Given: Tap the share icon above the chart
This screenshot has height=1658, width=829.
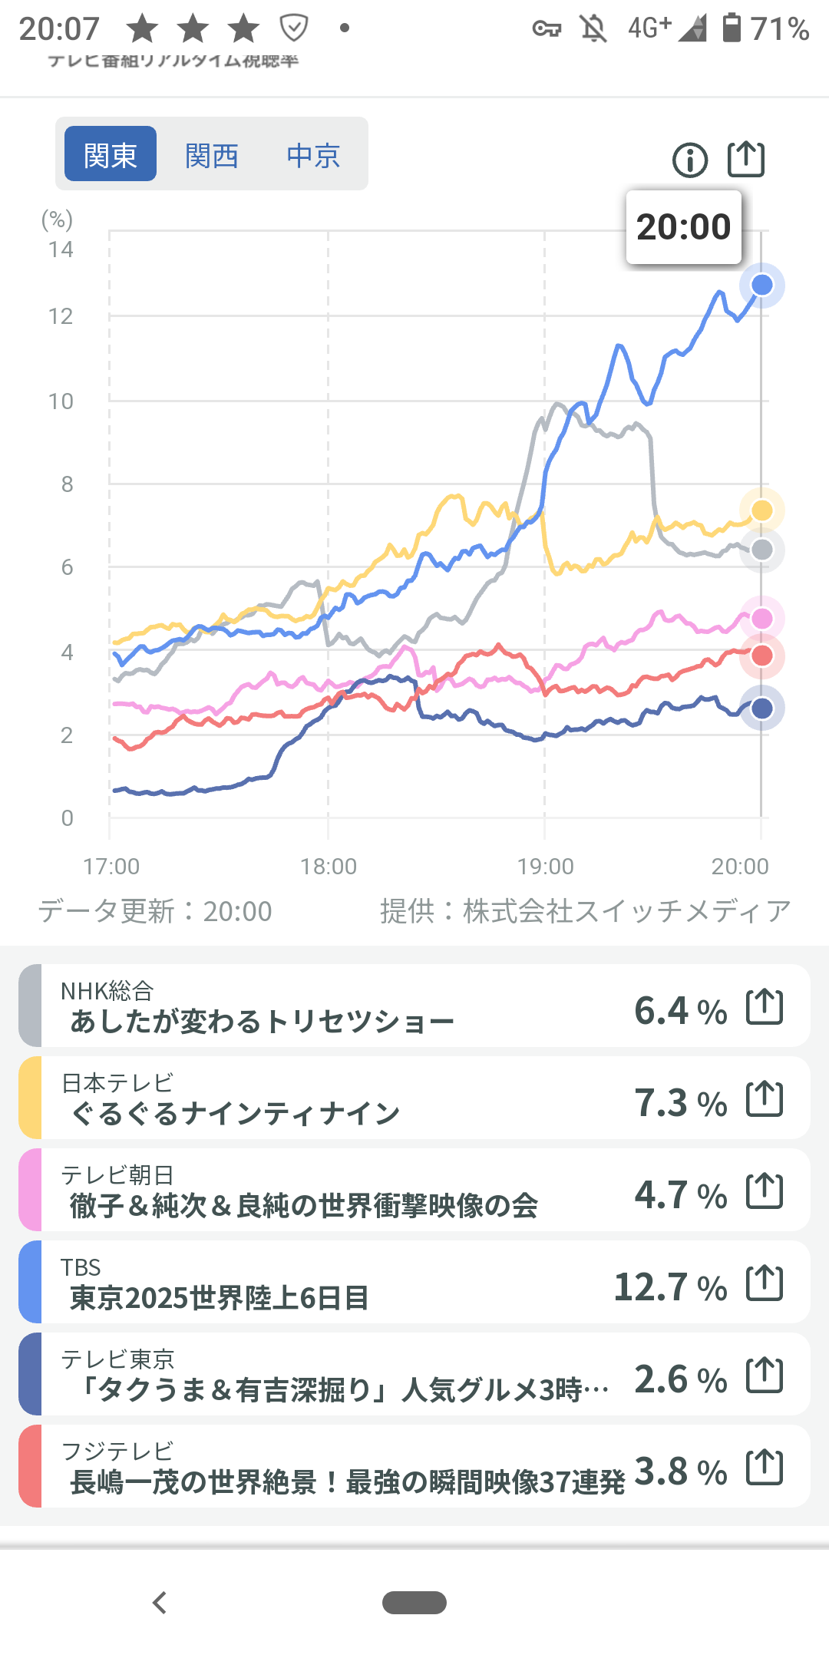Looking at the screenshot, I should point(745,160).
